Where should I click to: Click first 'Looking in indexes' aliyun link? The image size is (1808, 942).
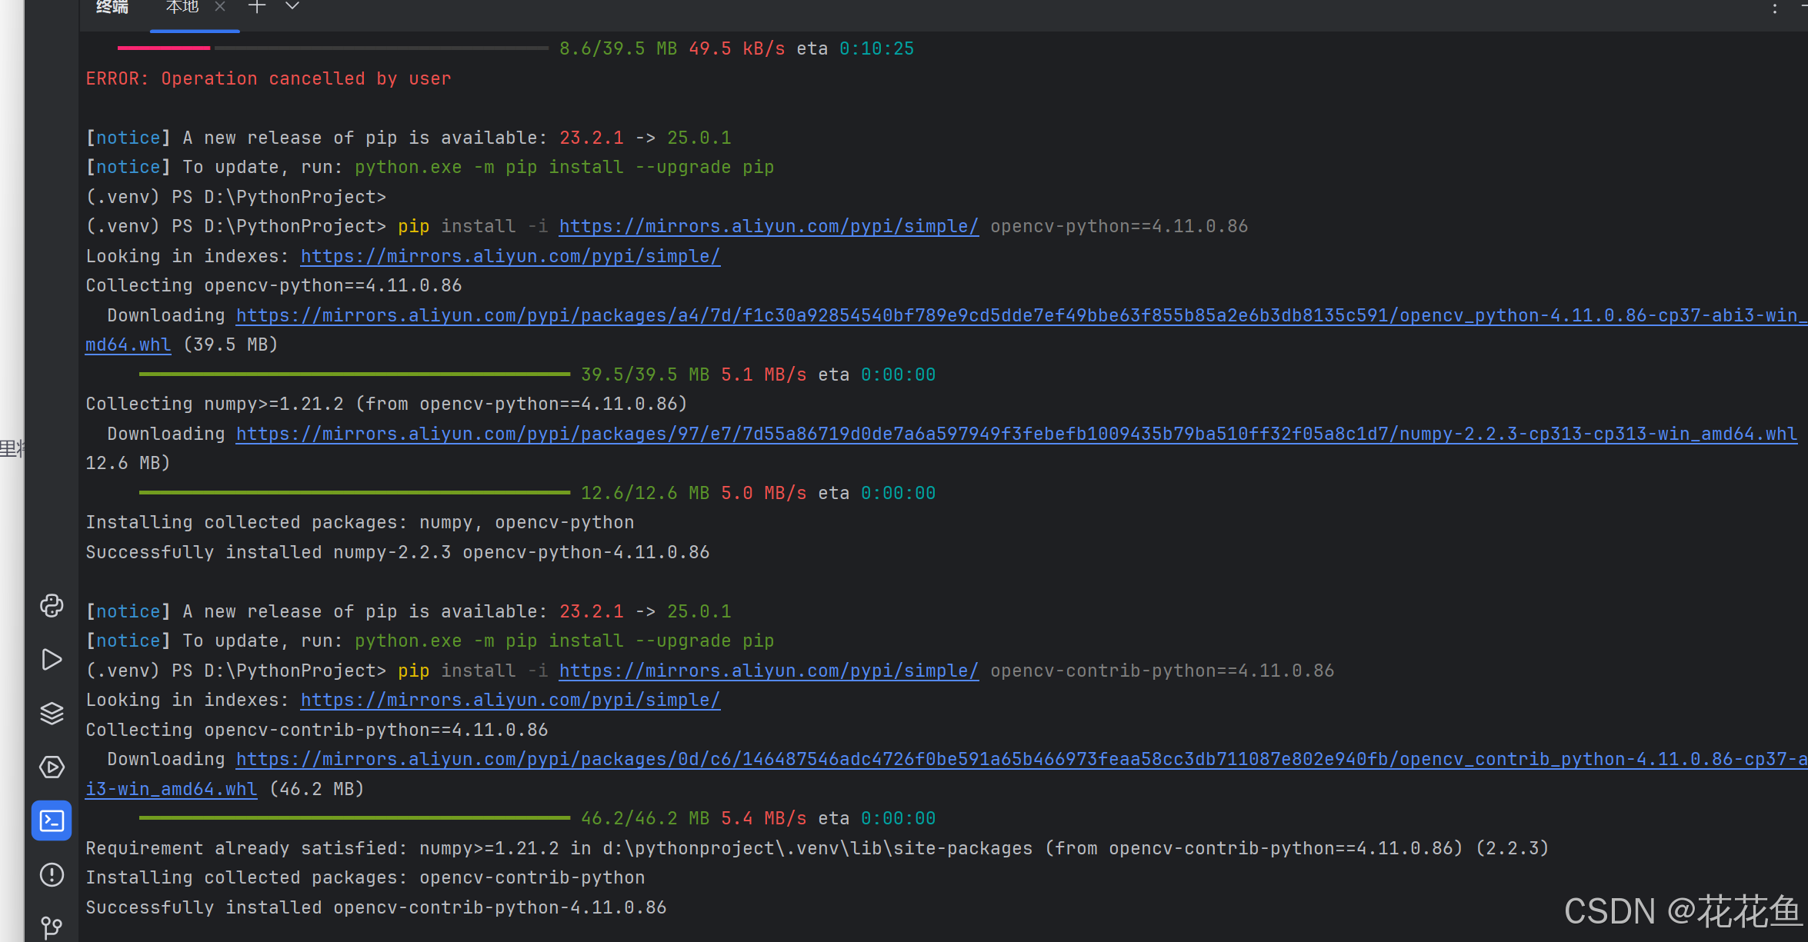click(x=509, y=256)
